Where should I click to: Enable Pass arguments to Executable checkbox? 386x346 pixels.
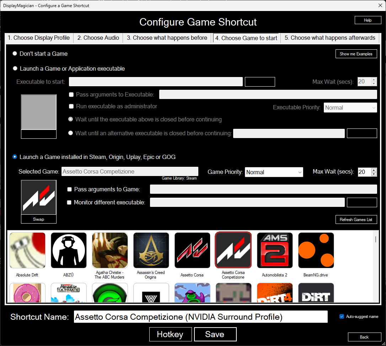point(71,95)
